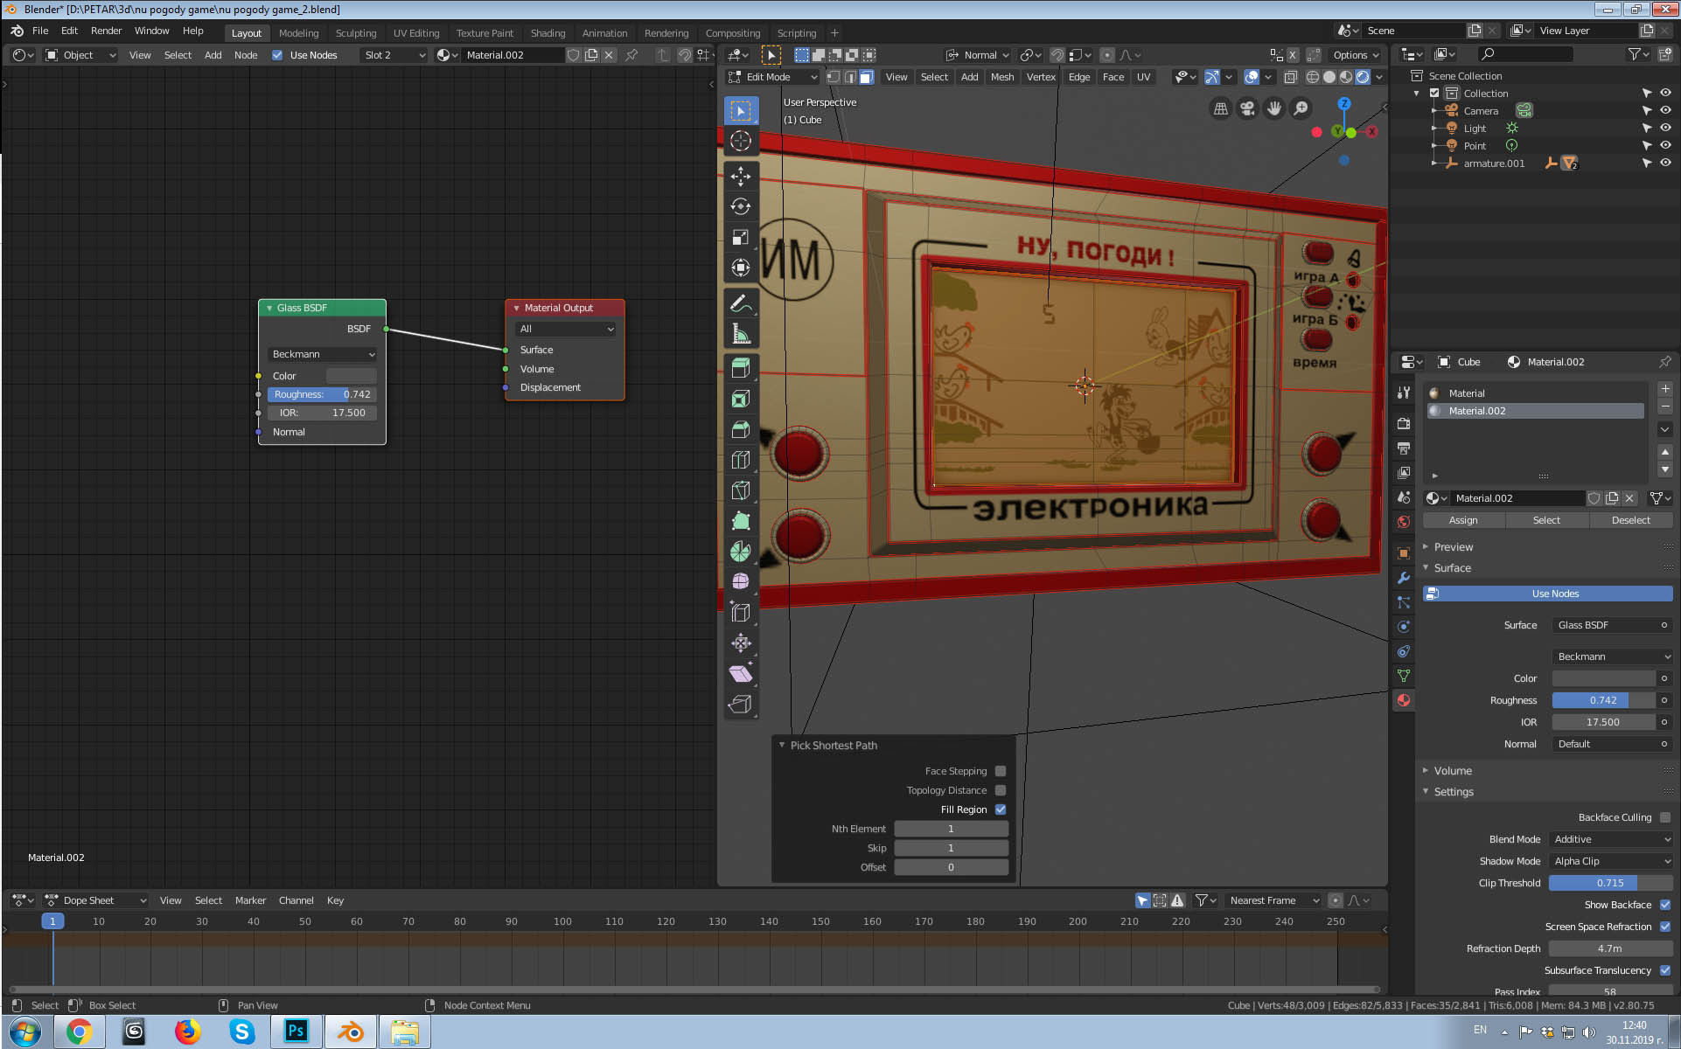Open the Beckmann distribution dropdown on Glass node
Image resolution: width=1681 pixels, height=1049 pixels.
pyautogui.click(x=323, y=354)
